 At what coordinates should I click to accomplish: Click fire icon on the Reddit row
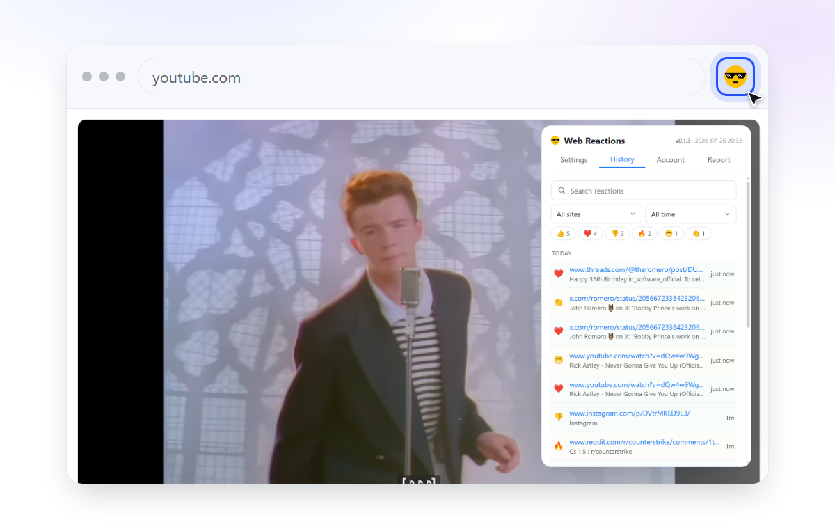[558, 446]
